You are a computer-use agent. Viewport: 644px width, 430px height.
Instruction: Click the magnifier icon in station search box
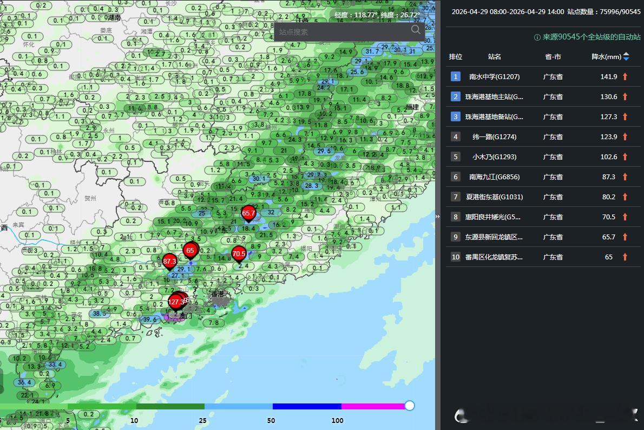[x=416, y=30]
